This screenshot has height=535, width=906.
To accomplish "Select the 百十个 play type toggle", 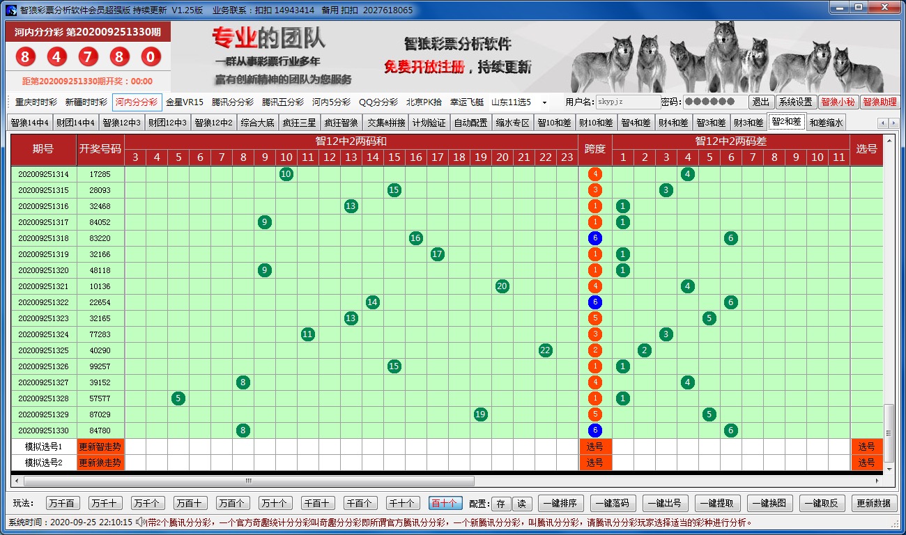I will pos(445,503).
